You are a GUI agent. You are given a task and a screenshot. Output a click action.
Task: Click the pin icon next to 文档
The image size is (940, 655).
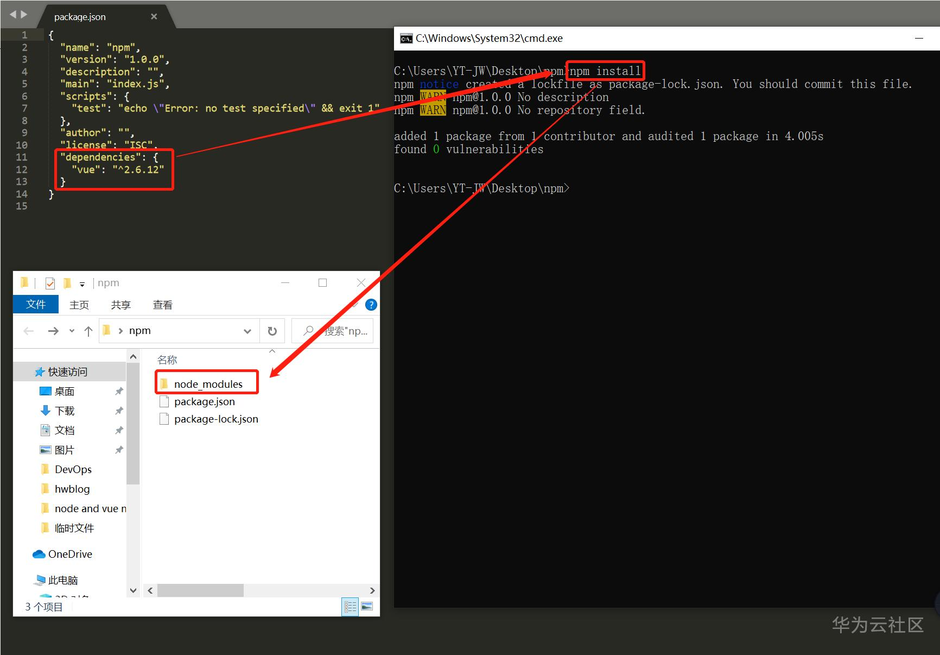tap(119, 430)
